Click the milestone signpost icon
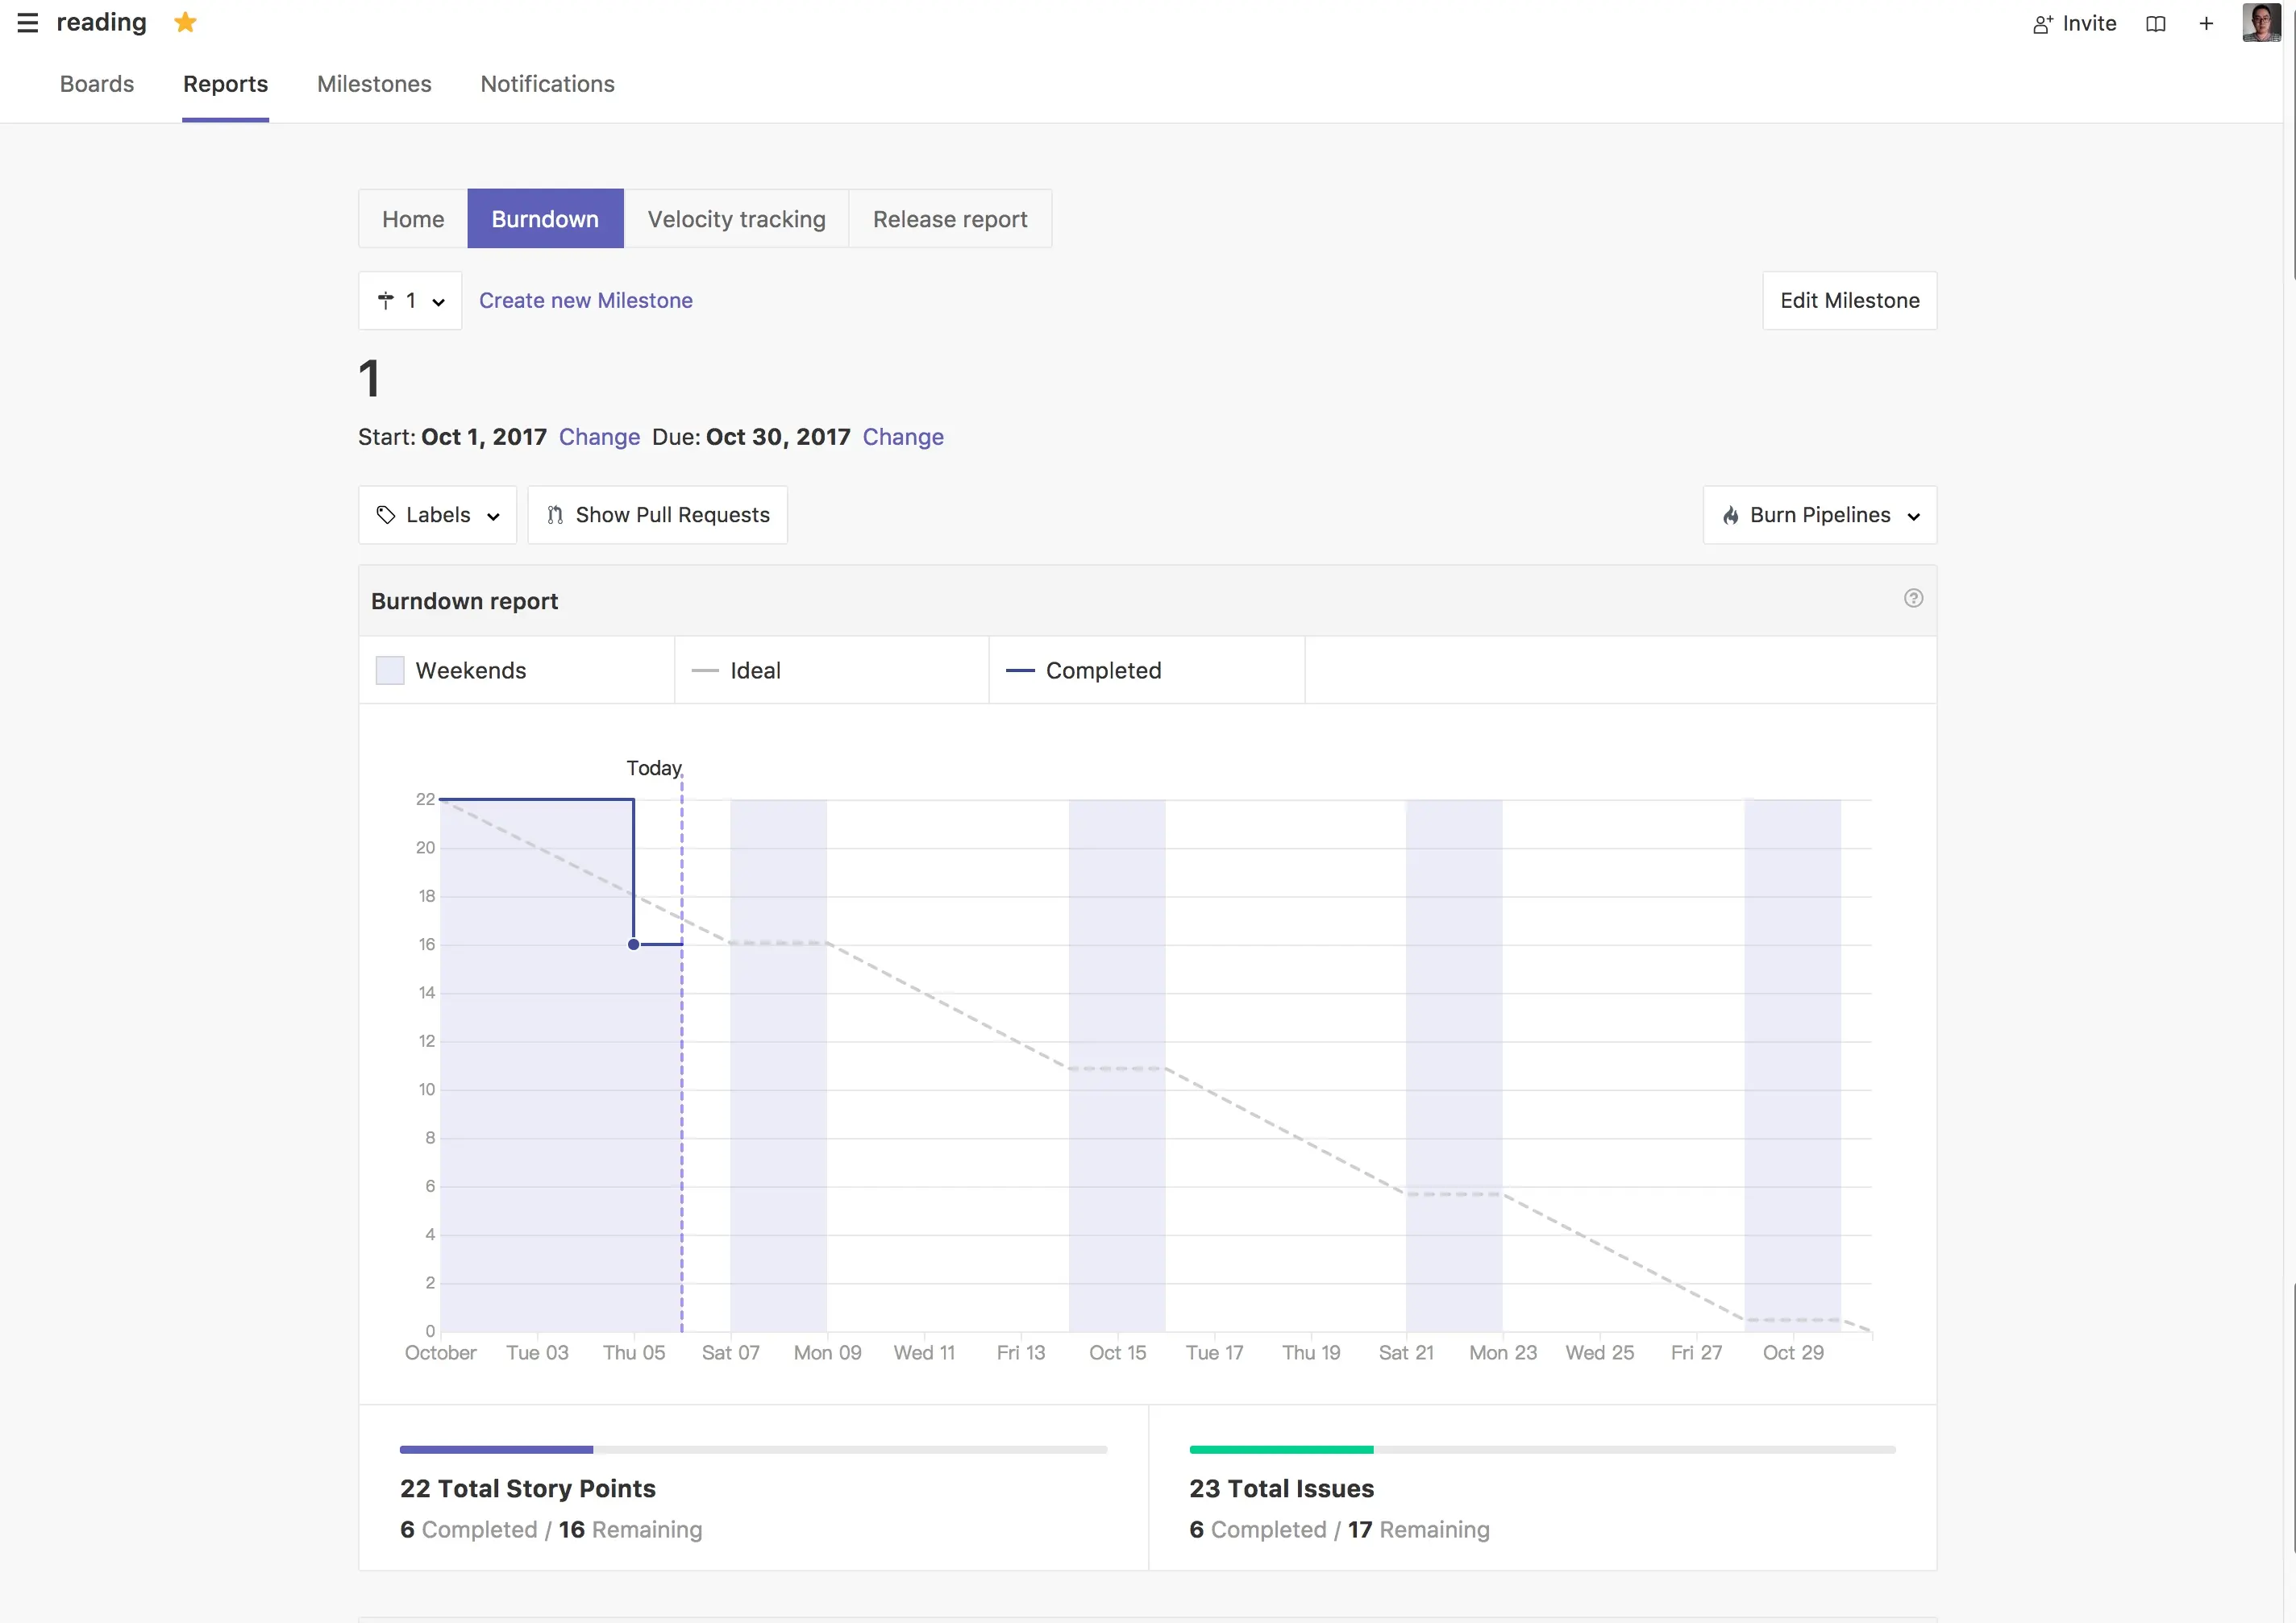Image resolution: width=2296 pixels, height=1623 pixels. click(x=386, y=301)
